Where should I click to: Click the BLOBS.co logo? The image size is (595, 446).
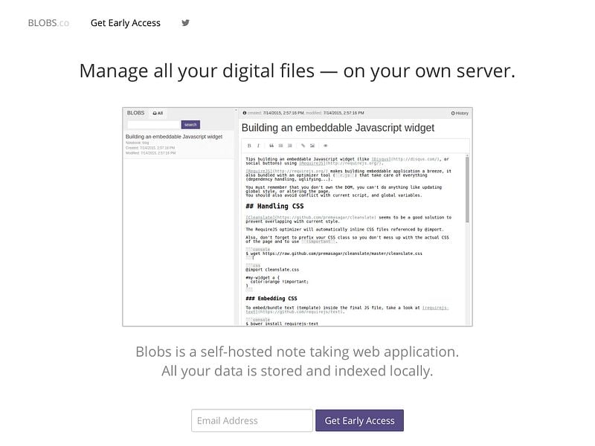coord(48,23)
